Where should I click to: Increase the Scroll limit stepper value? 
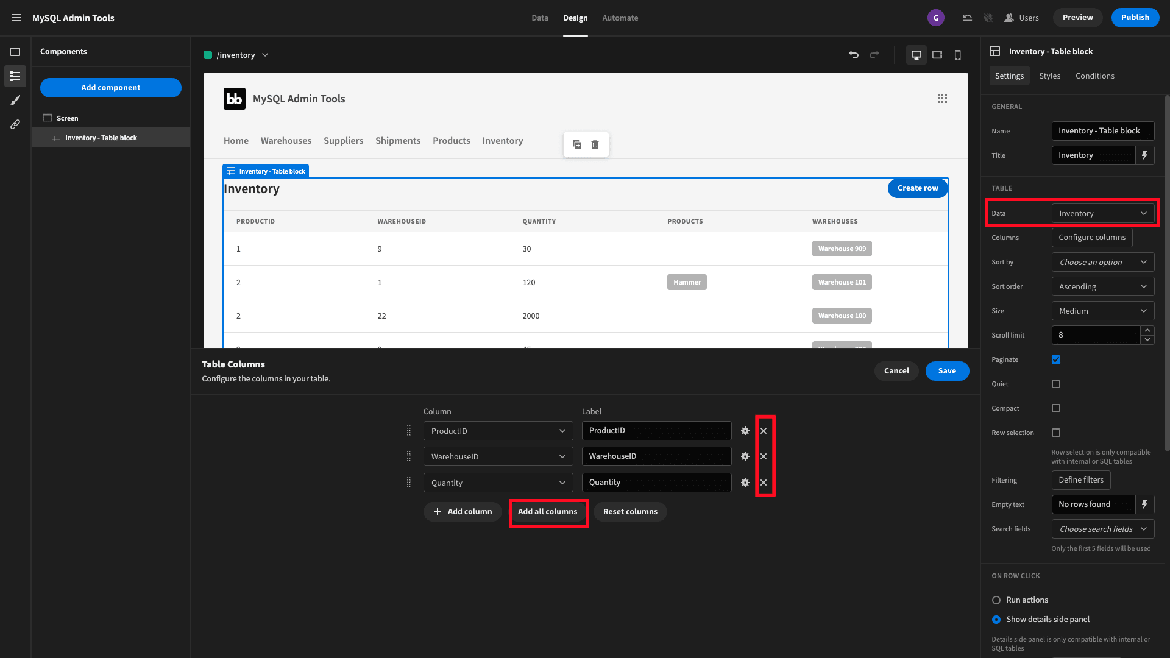coord(1147,330)
